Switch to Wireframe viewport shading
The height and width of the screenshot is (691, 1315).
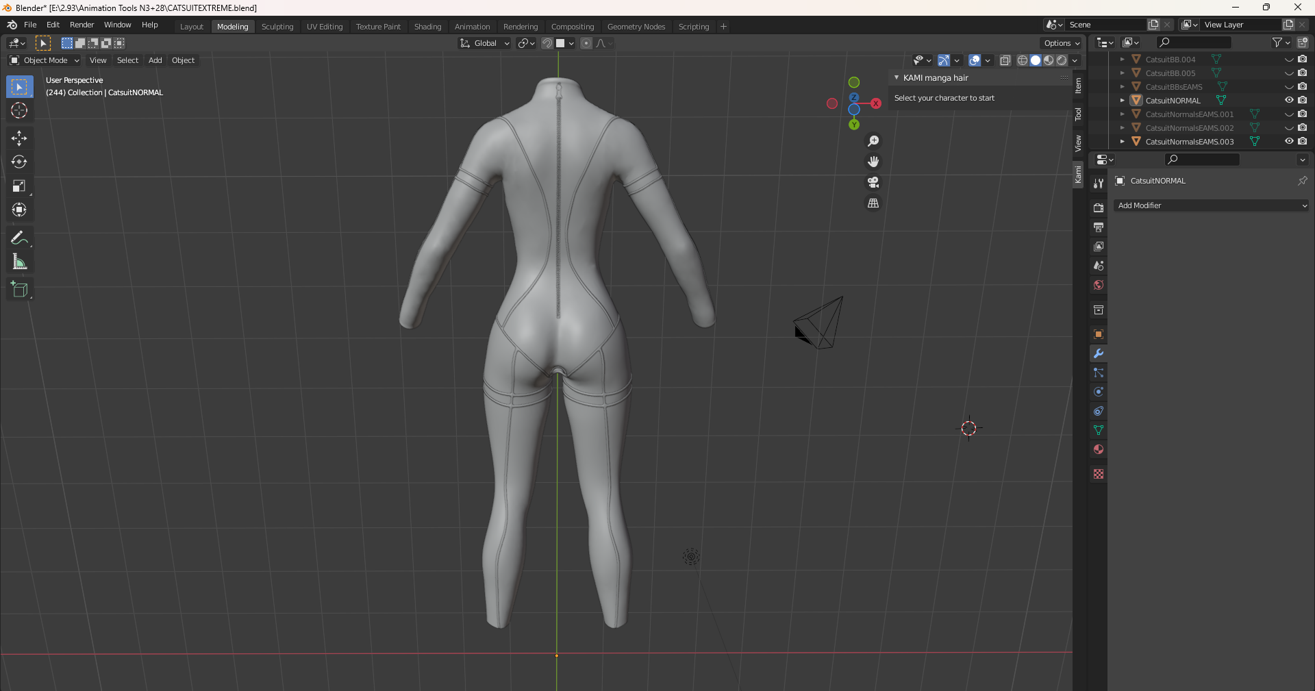[1023, 60]
